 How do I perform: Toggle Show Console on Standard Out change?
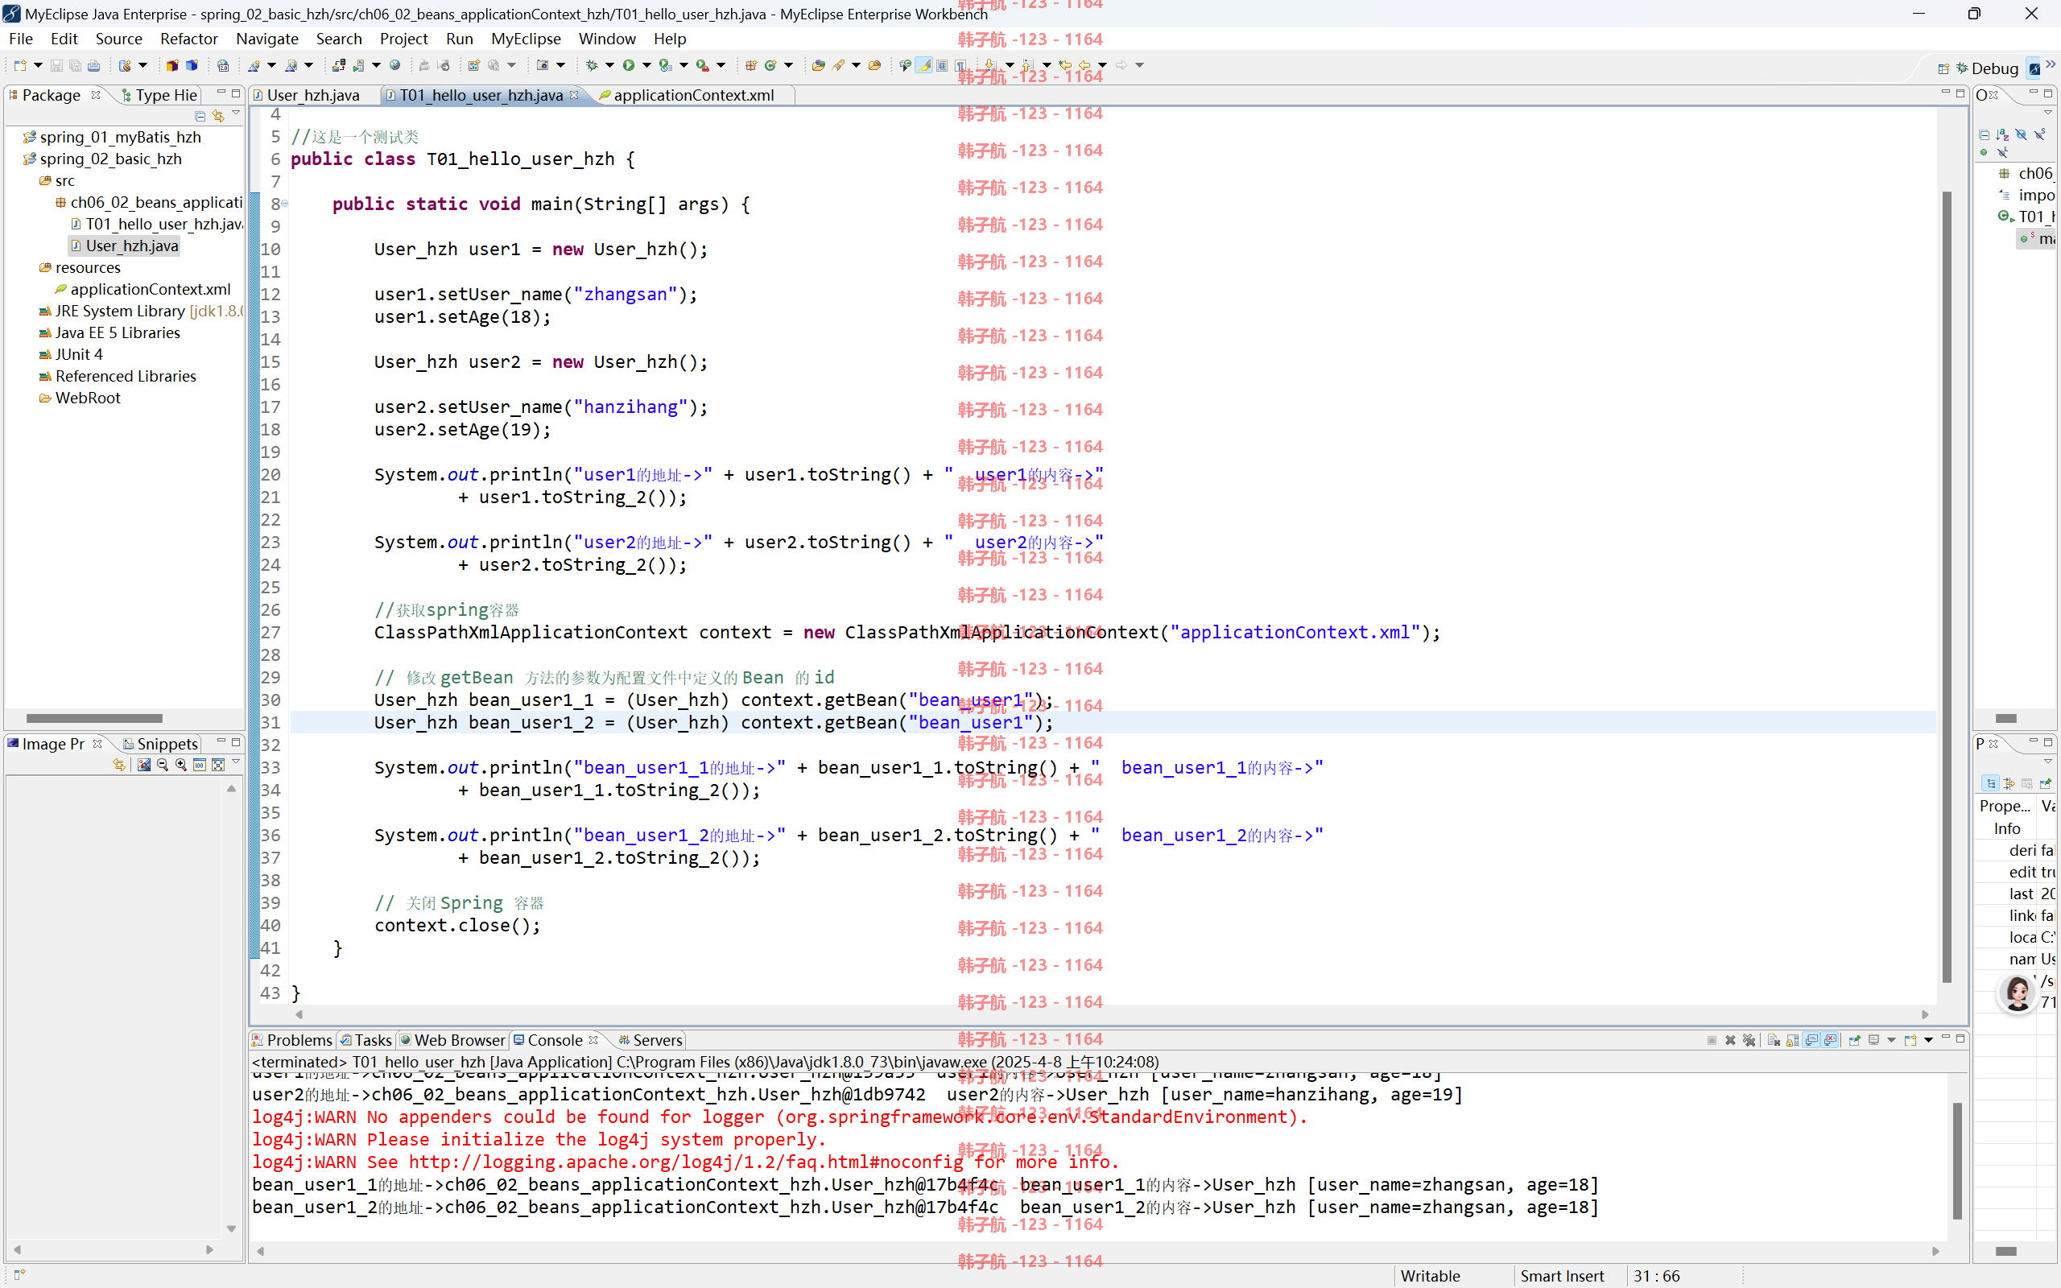(x=1811, y=1040)
